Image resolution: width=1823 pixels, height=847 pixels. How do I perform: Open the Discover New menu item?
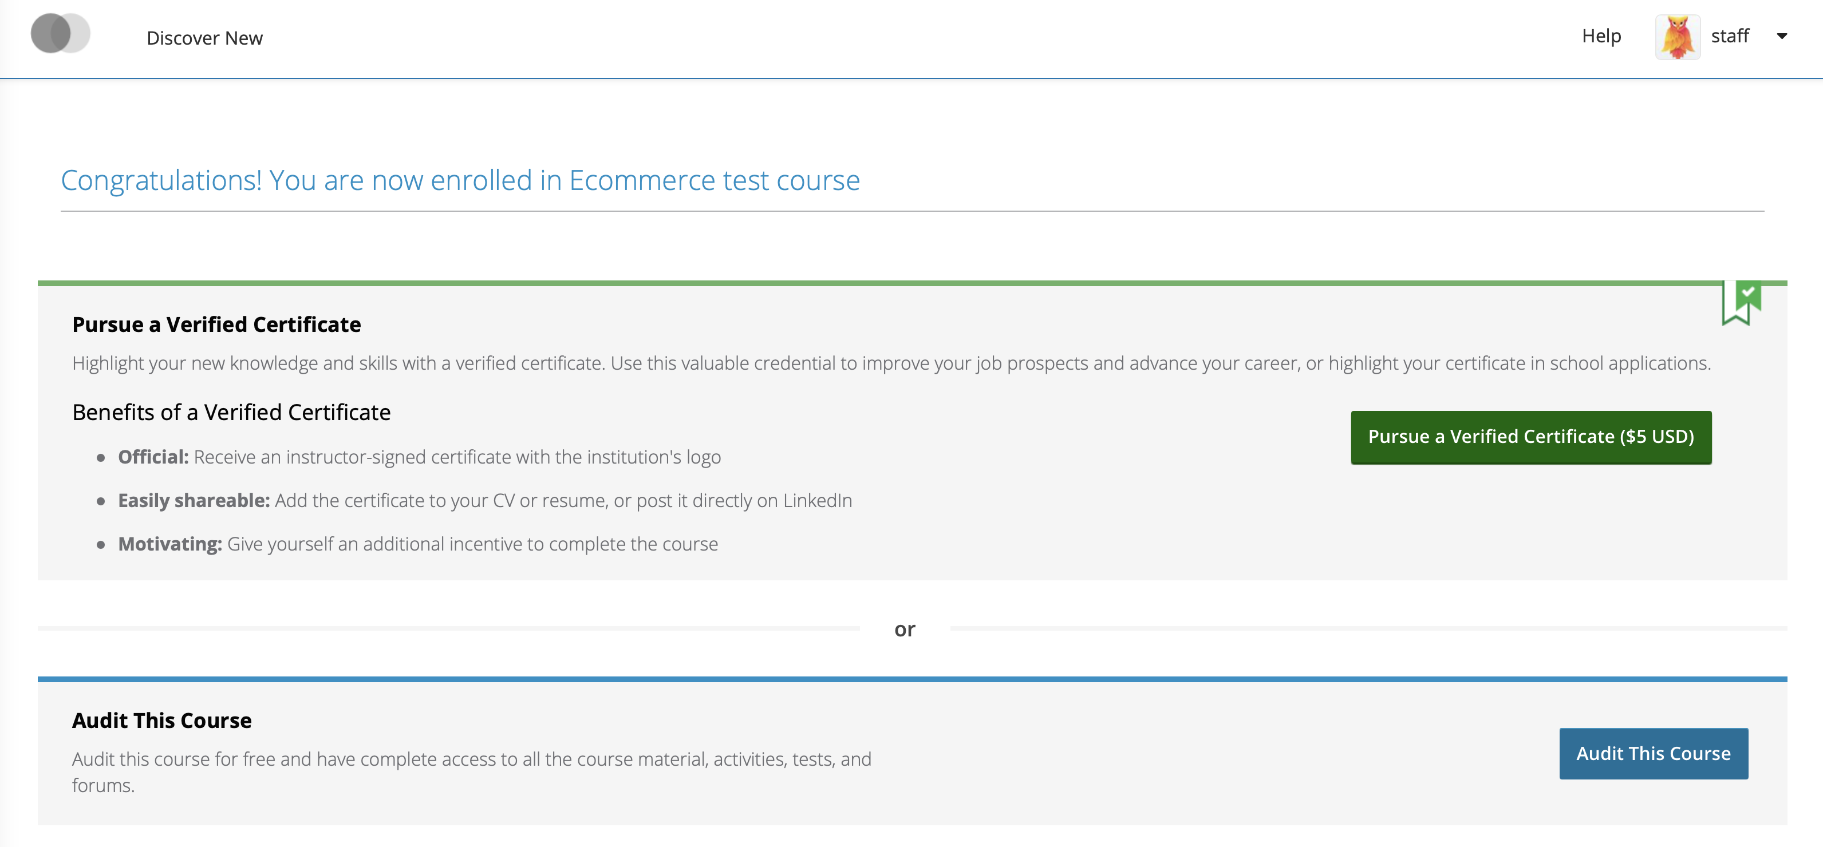[x=204, y=38]
